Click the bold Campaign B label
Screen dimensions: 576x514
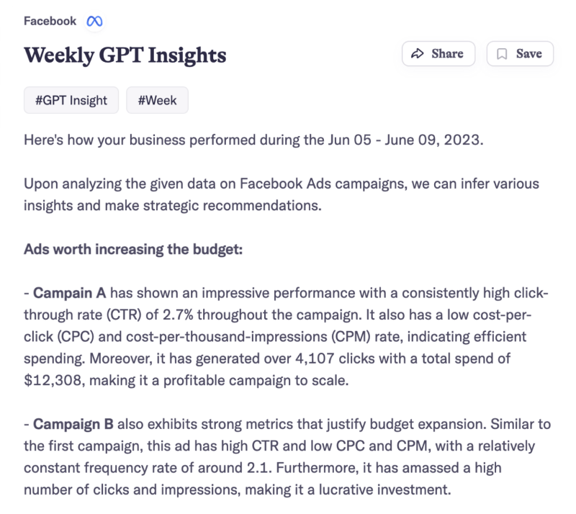click(70, 423)
